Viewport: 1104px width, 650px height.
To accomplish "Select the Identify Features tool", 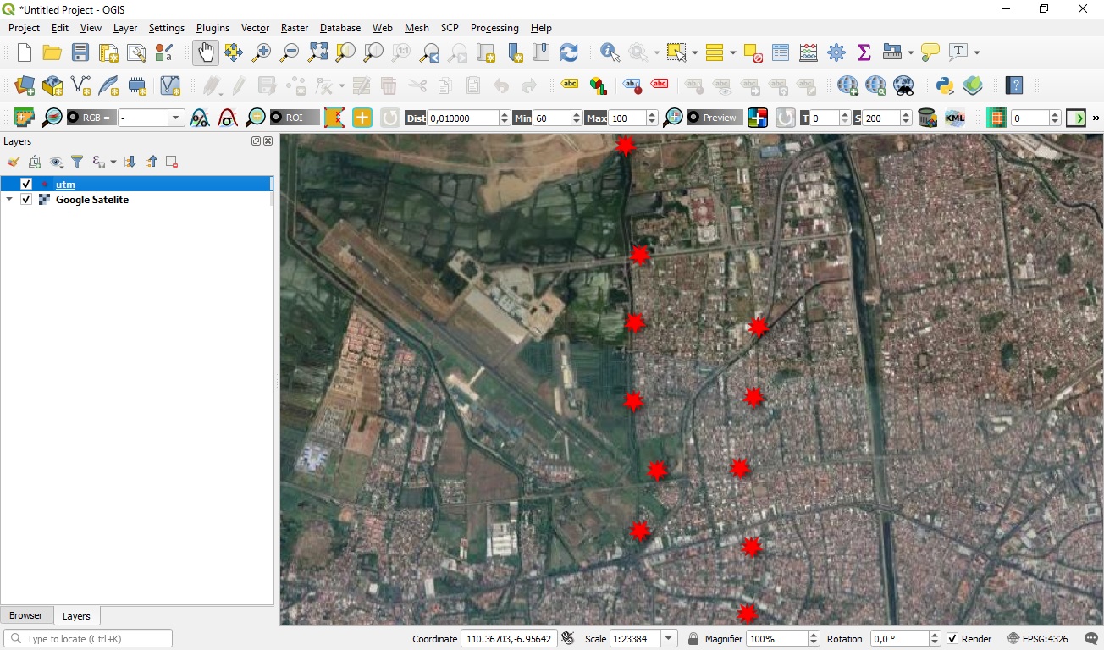I will click(x=610, y=52).
